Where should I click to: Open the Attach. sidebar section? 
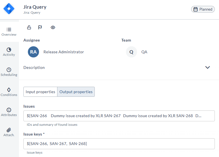(x=9, y=132)
